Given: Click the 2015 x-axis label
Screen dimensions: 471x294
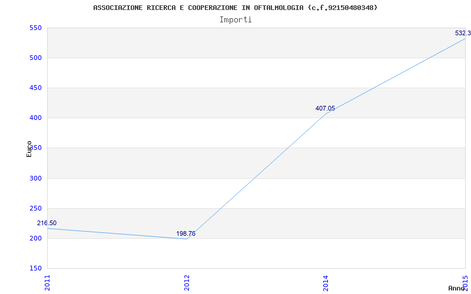Looking at the screenshot, I should pos(465,283).
